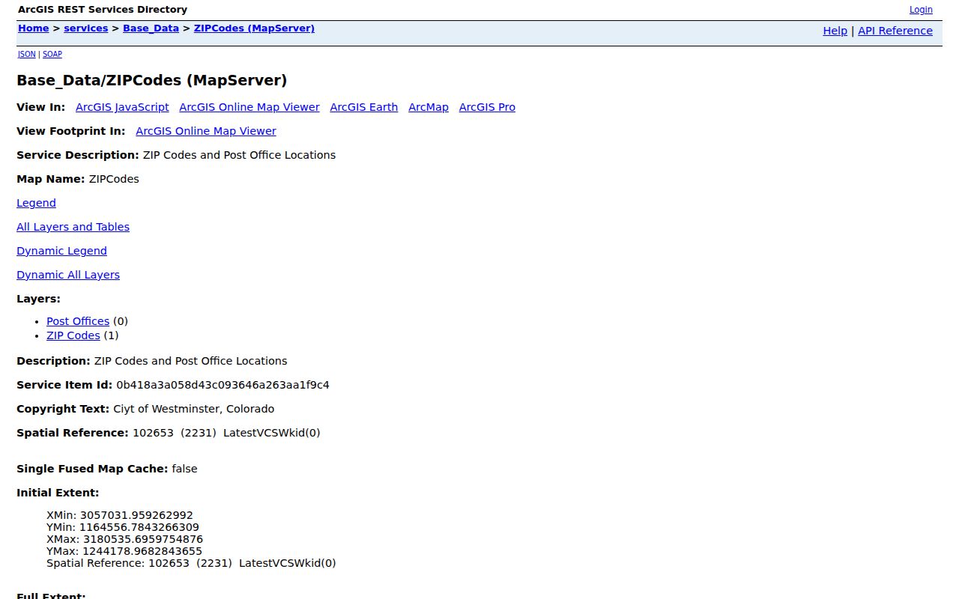This screenshot has width=959, height=599.
Task: Navigate to Base_Data folder link
Action: coord(151,28)
